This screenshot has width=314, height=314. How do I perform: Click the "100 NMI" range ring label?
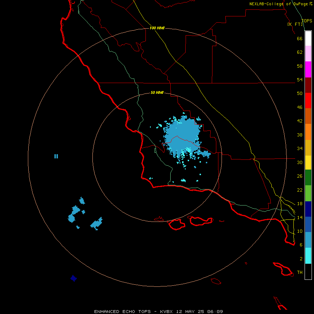point(157,28)
